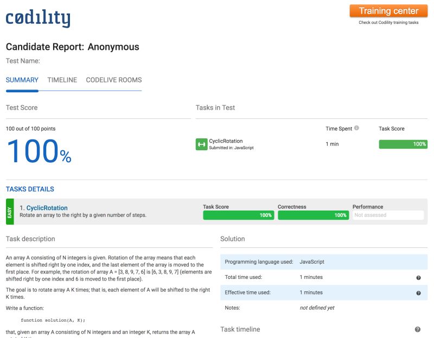Switch to the SUMMARY tab
This screenshot has width=434, height=338.
pos(22,80)
